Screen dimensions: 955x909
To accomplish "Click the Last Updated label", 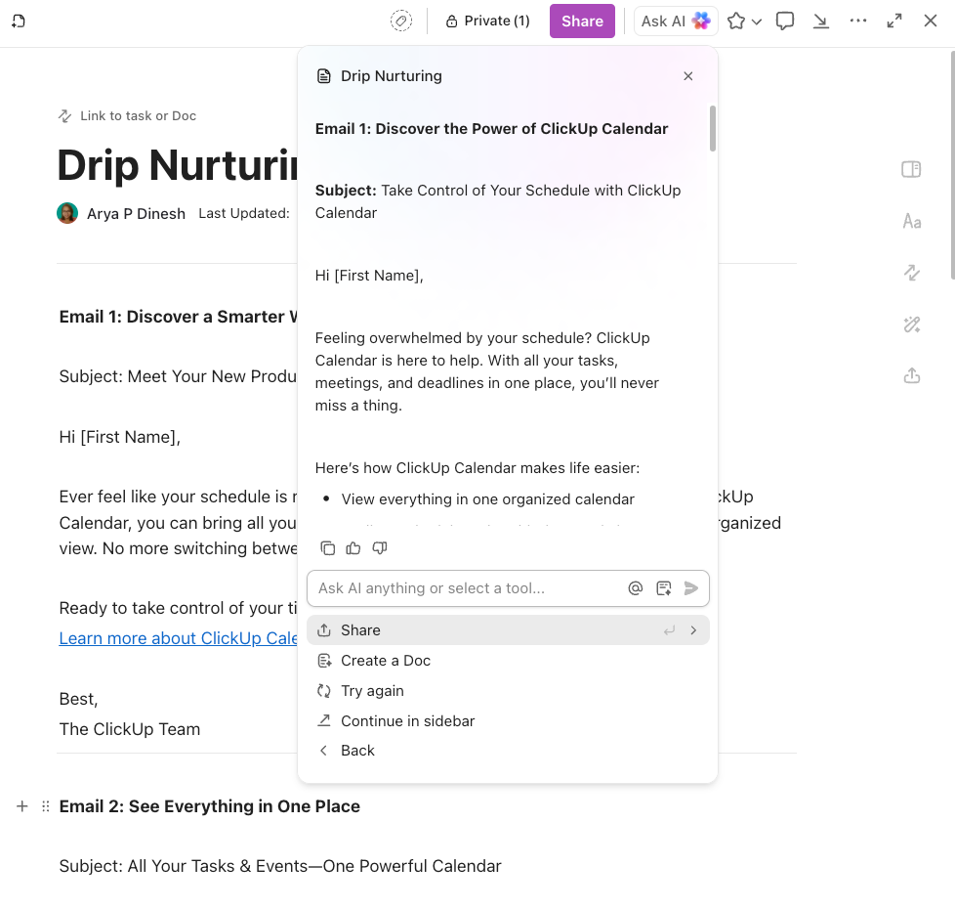I will click(x=244, y=213).
